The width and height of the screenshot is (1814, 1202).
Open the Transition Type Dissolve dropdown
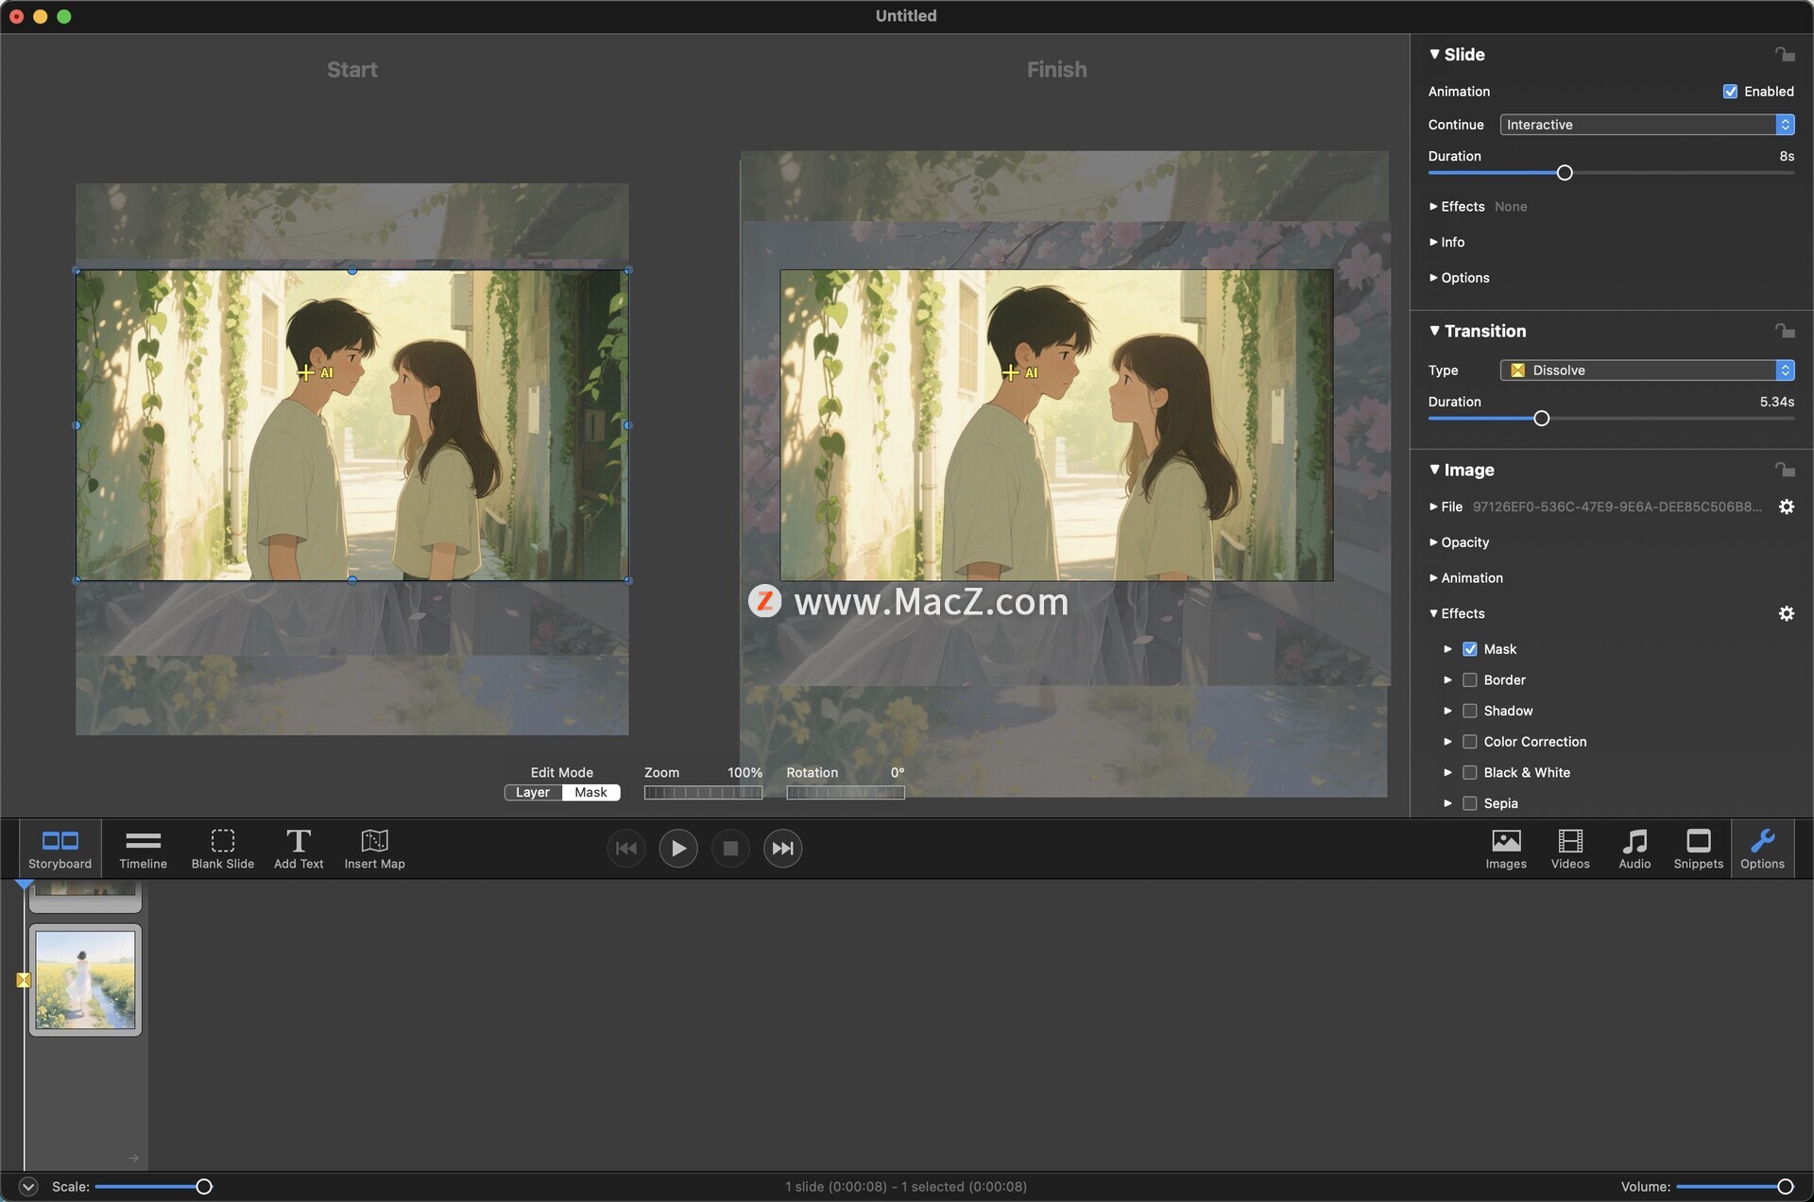click(x=1647, y=370)
